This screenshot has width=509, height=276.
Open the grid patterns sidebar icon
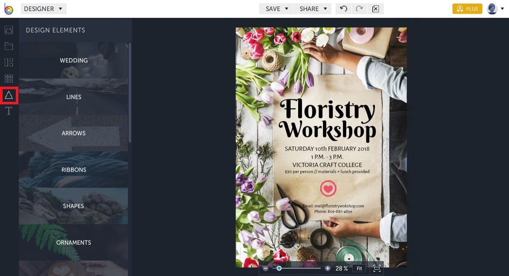[x=9, y=78]
